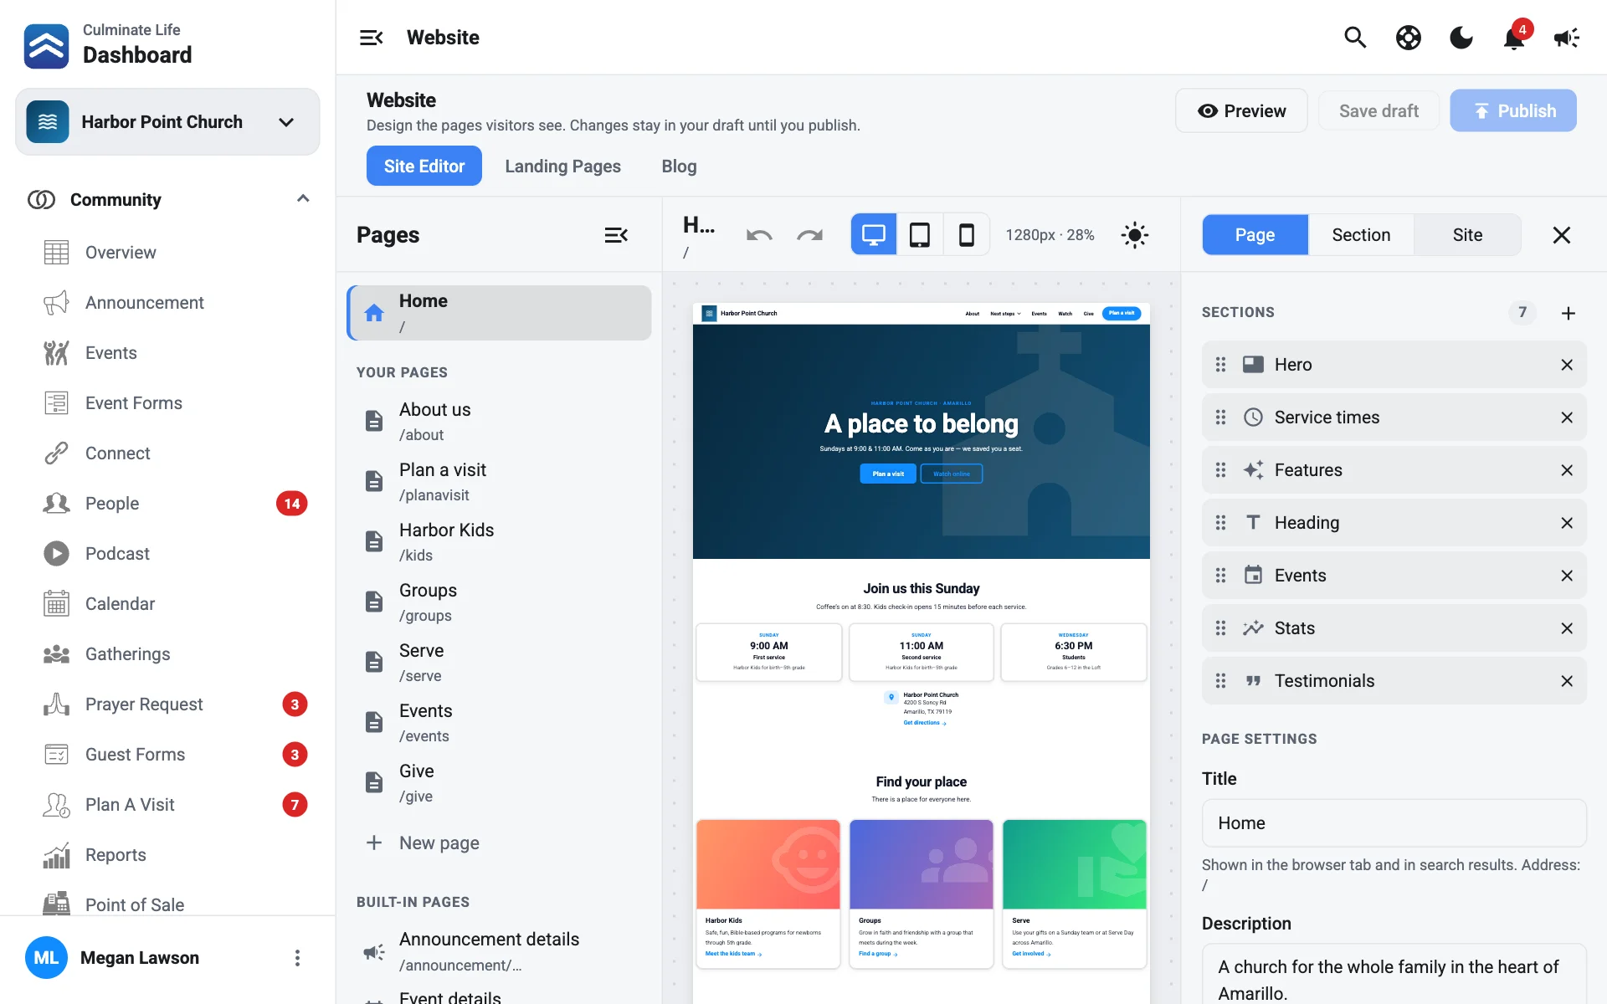Collapse the Pages panel
This screenshot has height=1004, width=1607.
click(616, 235)
